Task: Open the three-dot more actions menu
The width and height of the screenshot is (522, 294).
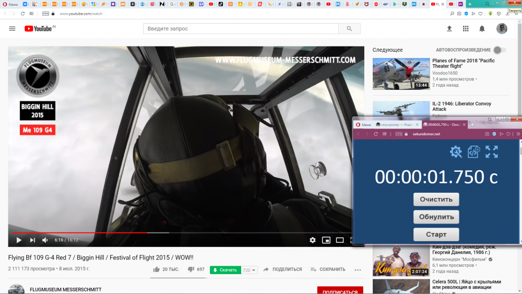Action: click(358, 269)
